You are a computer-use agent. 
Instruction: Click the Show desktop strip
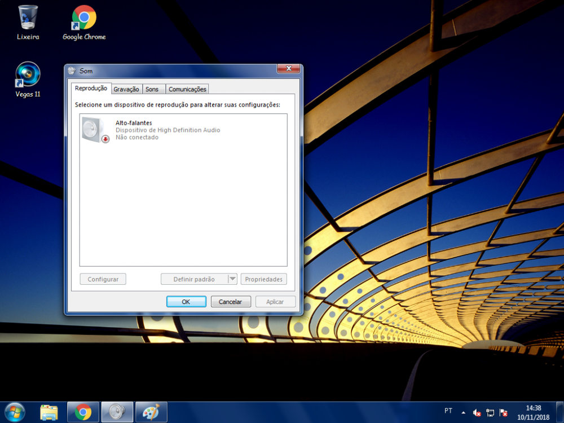[559, 412]
